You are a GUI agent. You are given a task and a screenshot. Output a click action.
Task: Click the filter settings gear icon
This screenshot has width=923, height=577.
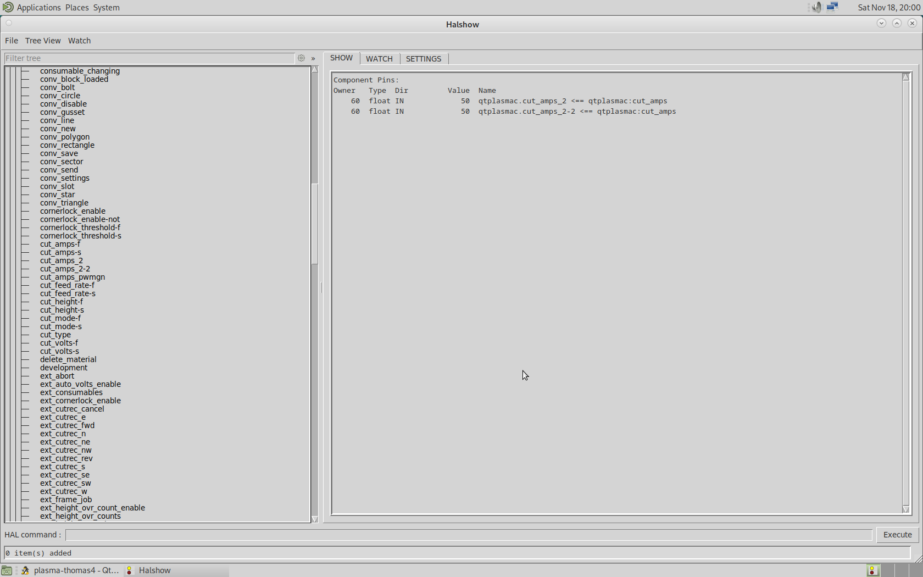301,58
